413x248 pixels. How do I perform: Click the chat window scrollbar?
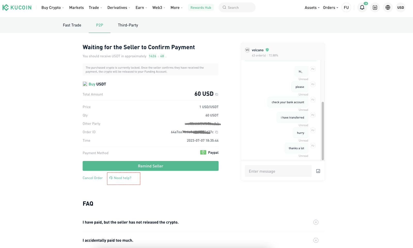point(322,131)
